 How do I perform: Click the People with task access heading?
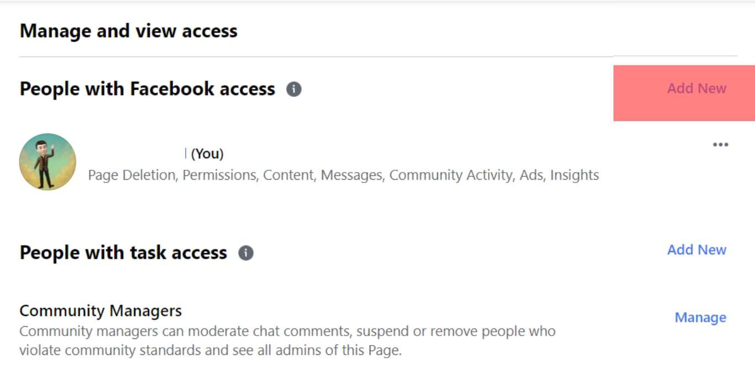pyautogui.click(x=123, y=253)
